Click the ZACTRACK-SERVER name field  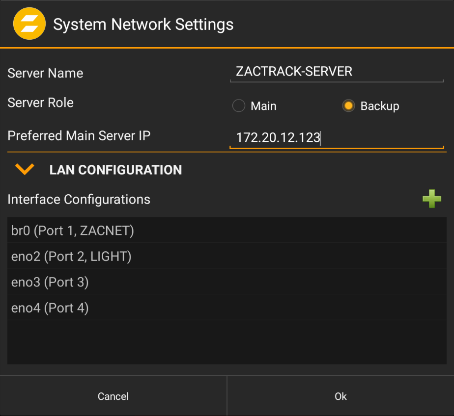point(336,71)
